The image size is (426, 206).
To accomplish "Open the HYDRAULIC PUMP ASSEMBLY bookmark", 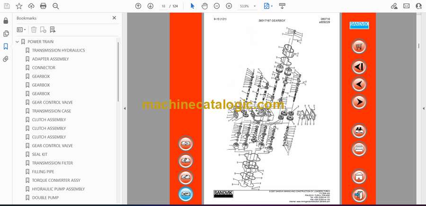I will click(58, 189).
